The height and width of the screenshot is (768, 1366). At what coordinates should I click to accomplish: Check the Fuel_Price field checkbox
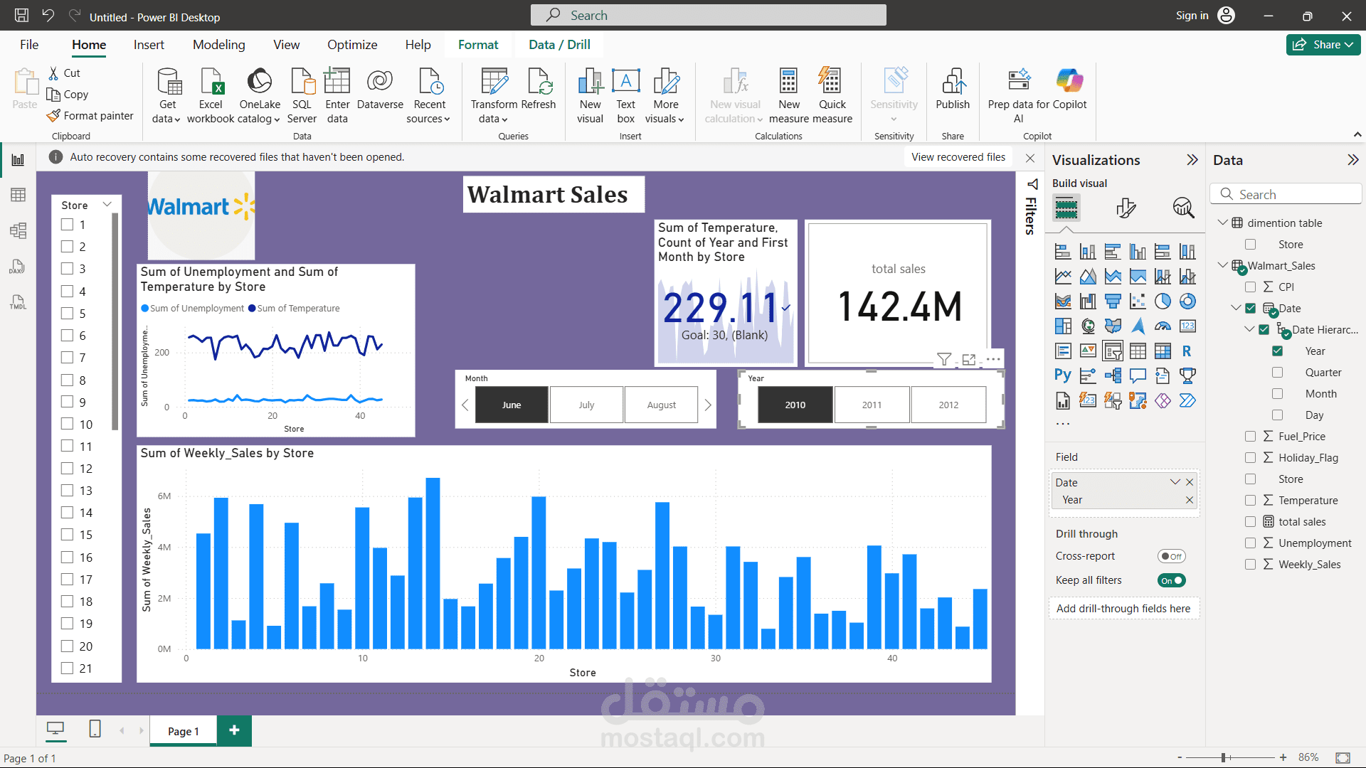coord(1250,437)
